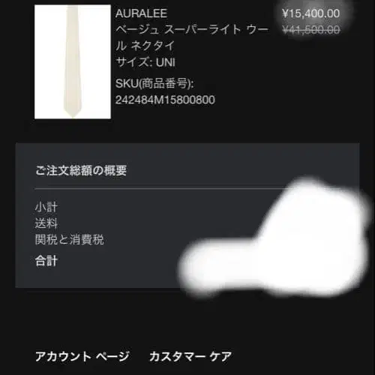Click the ¥15,400.00 sale price

point(310,13)
